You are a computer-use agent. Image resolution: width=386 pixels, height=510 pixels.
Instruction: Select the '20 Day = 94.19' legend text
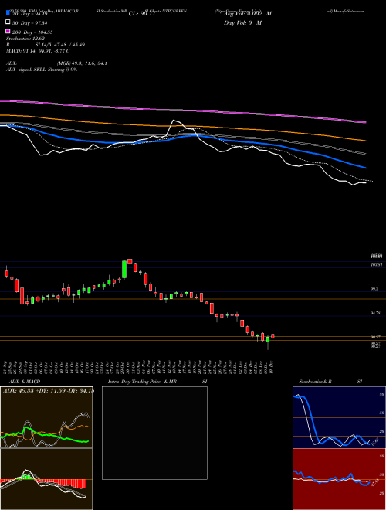pos(30,14)
